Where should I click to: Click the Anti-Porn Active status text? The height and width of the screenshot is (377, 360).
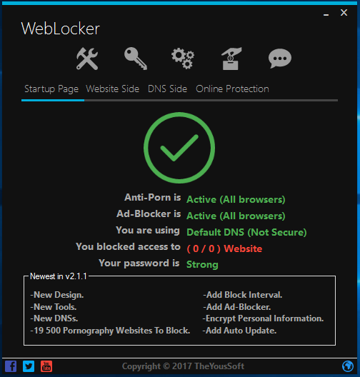pyautogui.click(x=236, y=199)
